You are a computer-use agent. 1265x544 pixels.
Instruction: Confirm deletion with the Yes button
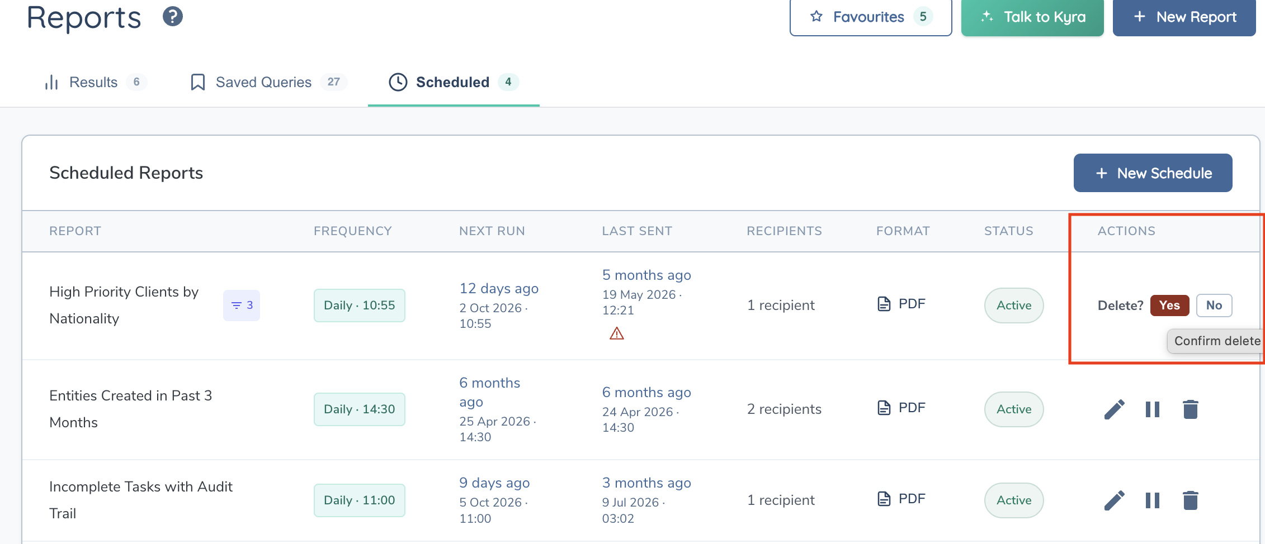point(1169,306)
